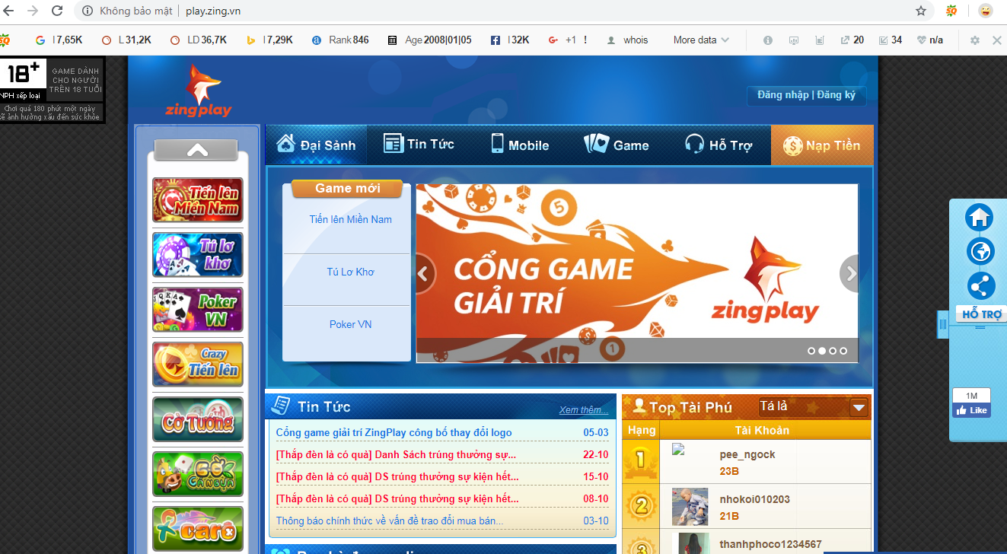1007x554 pixels.
Task: Click the Age 2008|01|05 metric
Action: [x=430, y=40]
